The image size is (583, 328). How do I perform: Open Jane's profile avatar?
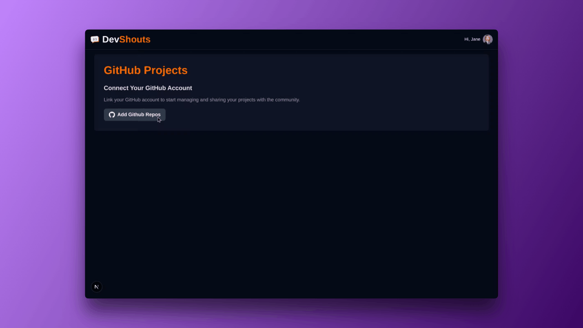pos(488,39)
